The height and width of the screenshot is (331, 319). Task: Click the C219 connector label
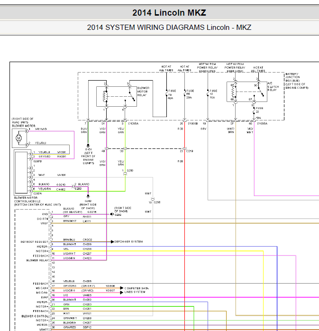coord(190,151)
